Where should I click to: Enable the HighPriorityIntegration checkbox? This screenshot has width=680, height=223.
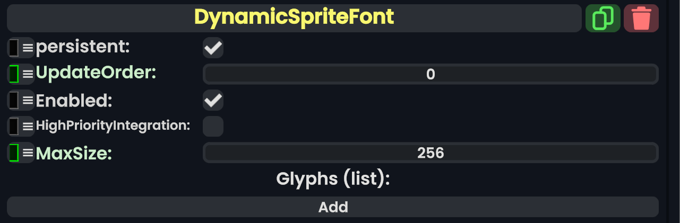point(213,126)
